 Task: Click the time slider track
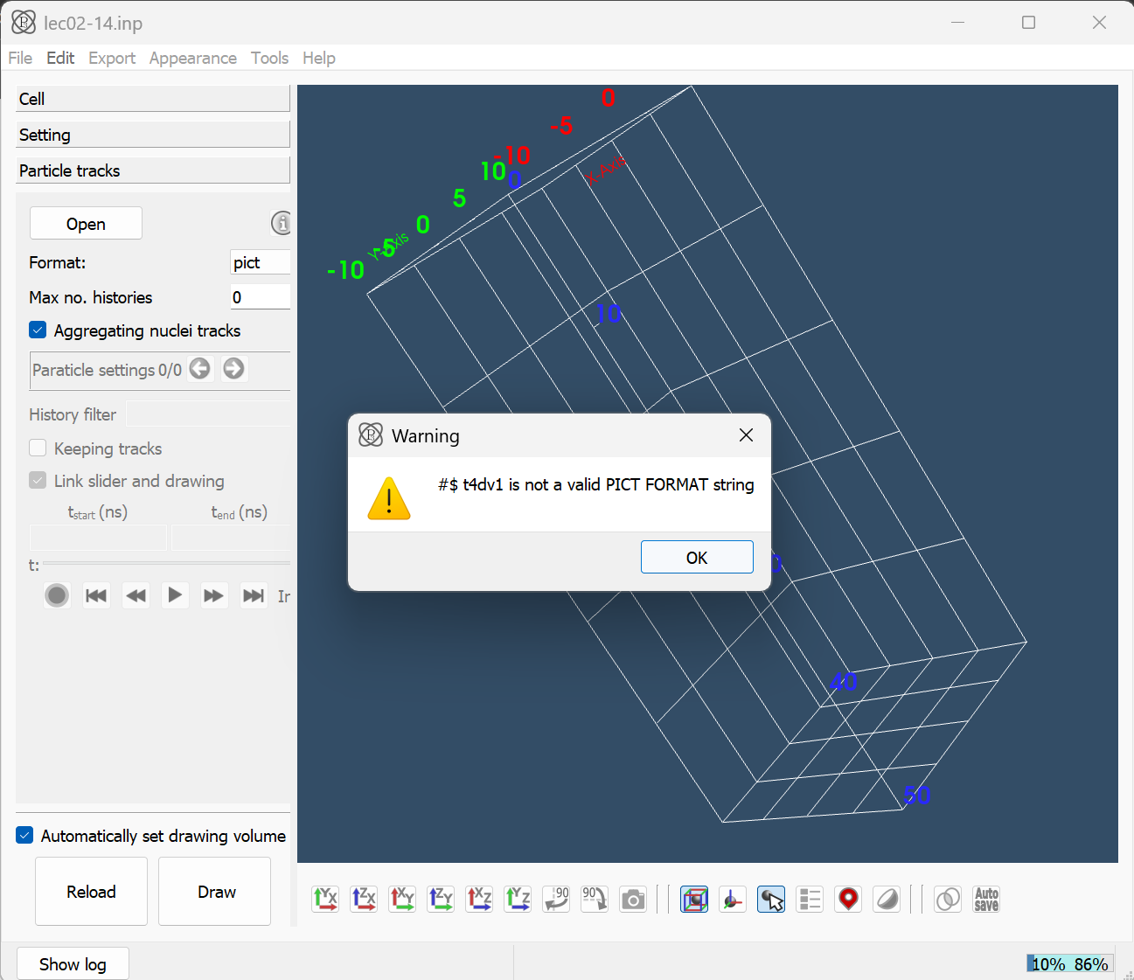click(x=167, y=564)
